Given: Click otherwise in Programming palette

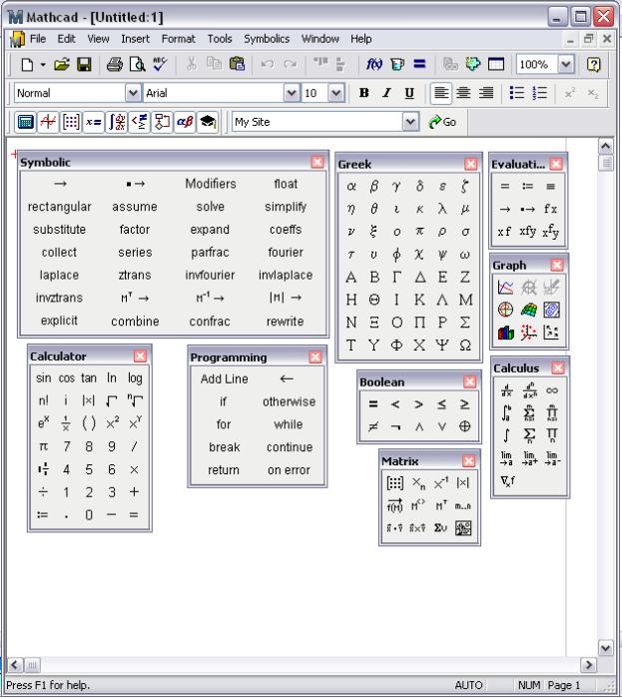Looking at the screenshot, I should (289, 401).
